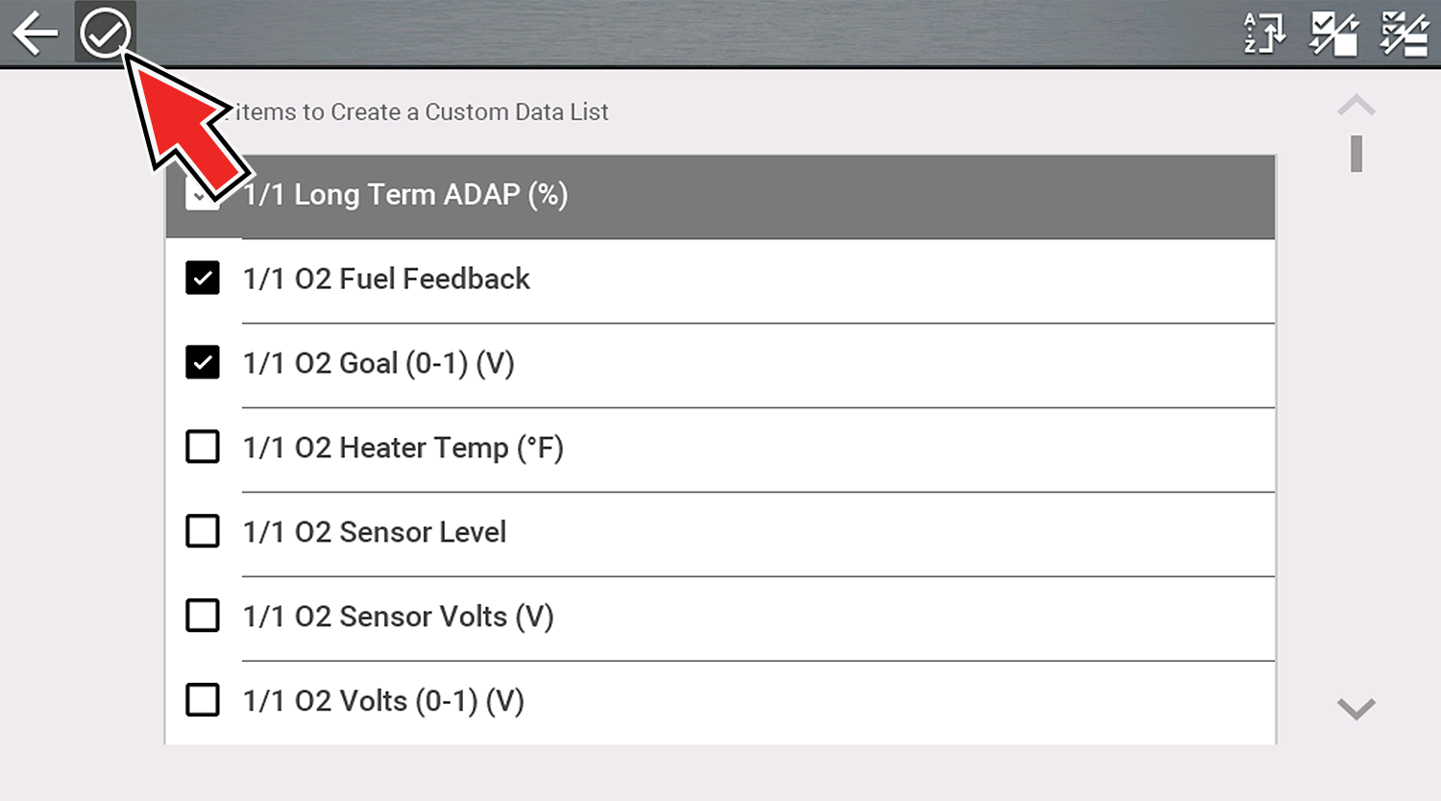Image resolution: width=1441 pixels, height=801 pixels.
Task: Select the 1/1 Long Term ADAP (%) row
Action: point(720,195)
